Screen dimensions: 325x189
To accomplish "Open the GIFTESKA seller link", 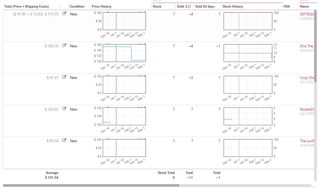I will [307, 14].
